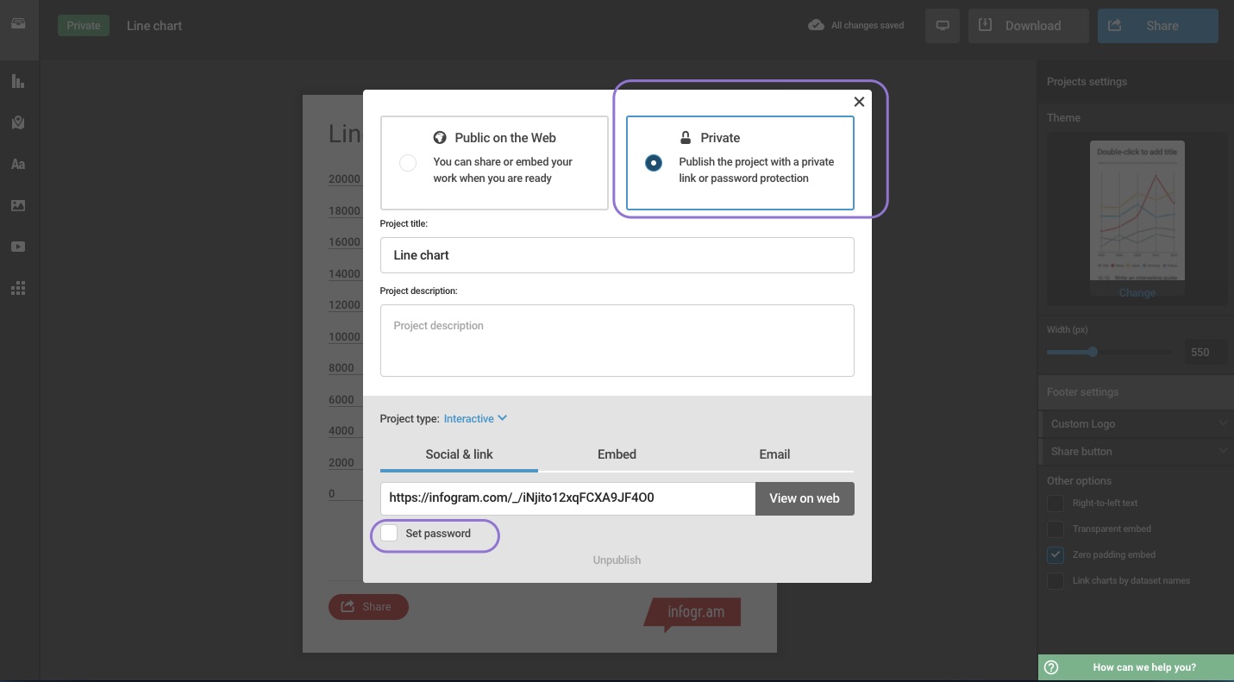Switch to the Email tab

tap(774, 454)
